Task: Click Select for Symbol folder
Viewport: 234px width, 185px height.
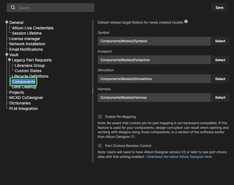Action: click(220, 41)
